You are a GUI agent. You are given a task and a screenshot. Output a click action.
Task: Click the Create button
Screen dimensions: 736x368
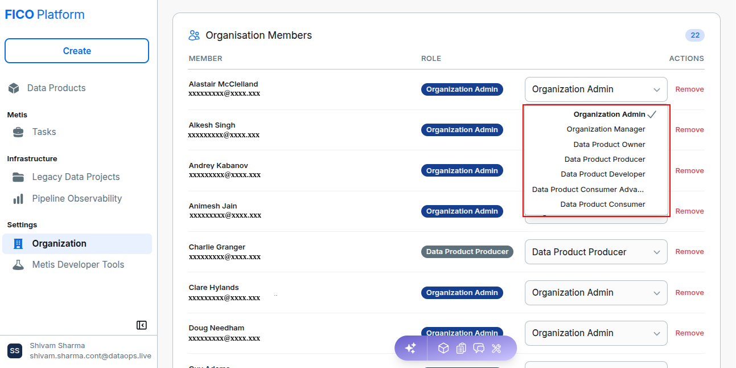tap(77, 51)
